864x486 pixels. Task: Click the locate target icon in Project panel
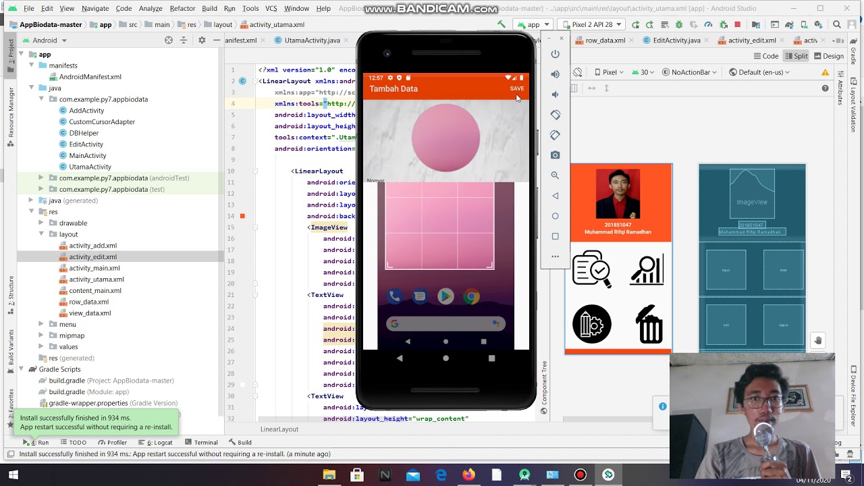(169, 40)
